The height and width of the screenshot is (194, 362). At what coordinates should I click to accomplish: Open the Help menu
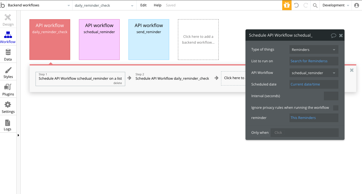[158, 5]
